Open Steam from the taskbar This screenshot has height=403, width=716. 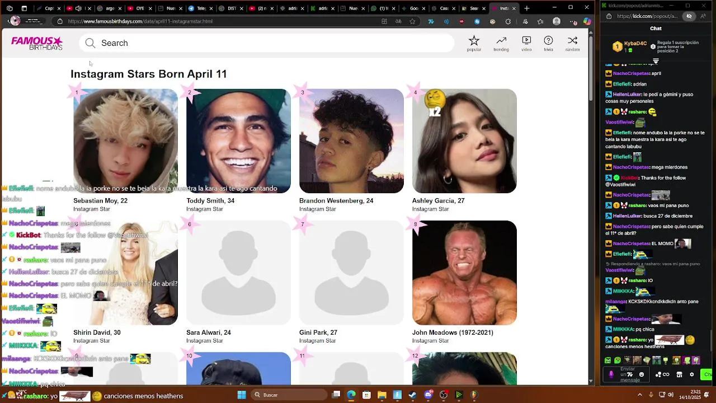[x=412, y=395]
